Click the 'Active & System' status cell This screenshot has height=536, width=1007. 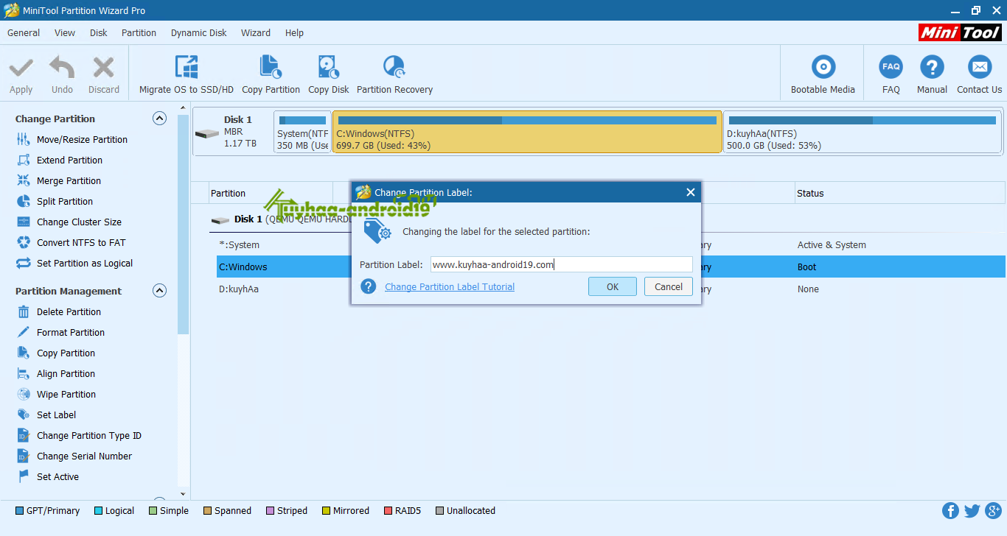tap(832, 245)
